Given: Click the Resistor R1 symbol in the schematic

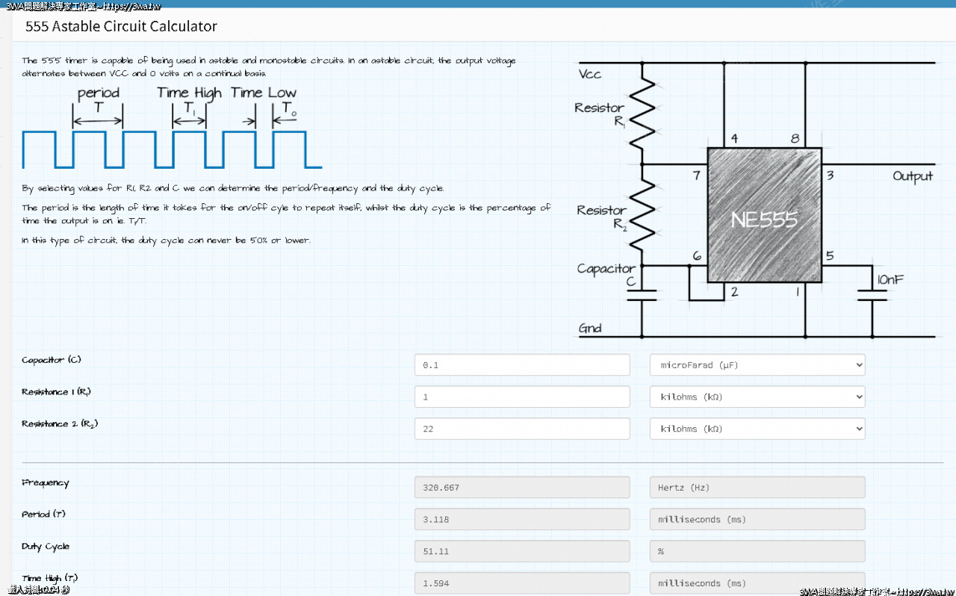Looking at the screenshot, I should click(x=642, y=112).
